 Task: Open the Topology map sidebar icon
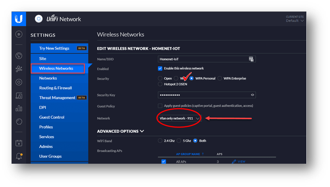pos(19,69)
